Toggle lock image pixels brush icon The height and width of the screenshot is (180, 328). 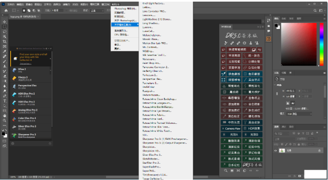point(286,144)
